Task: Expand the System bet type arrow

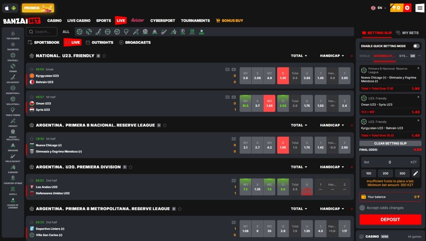Action: (x=419, y=56)
